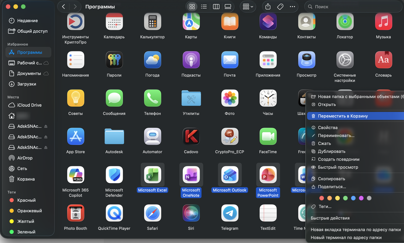Select the Safari compass icon
This screenshot has width=404, height=243.
[x=152, y=213]
